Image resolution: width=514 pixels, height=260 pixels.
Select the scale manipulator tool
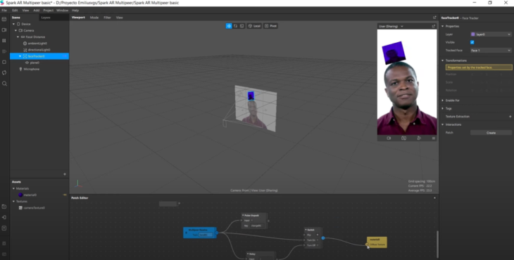pos(242,26)
